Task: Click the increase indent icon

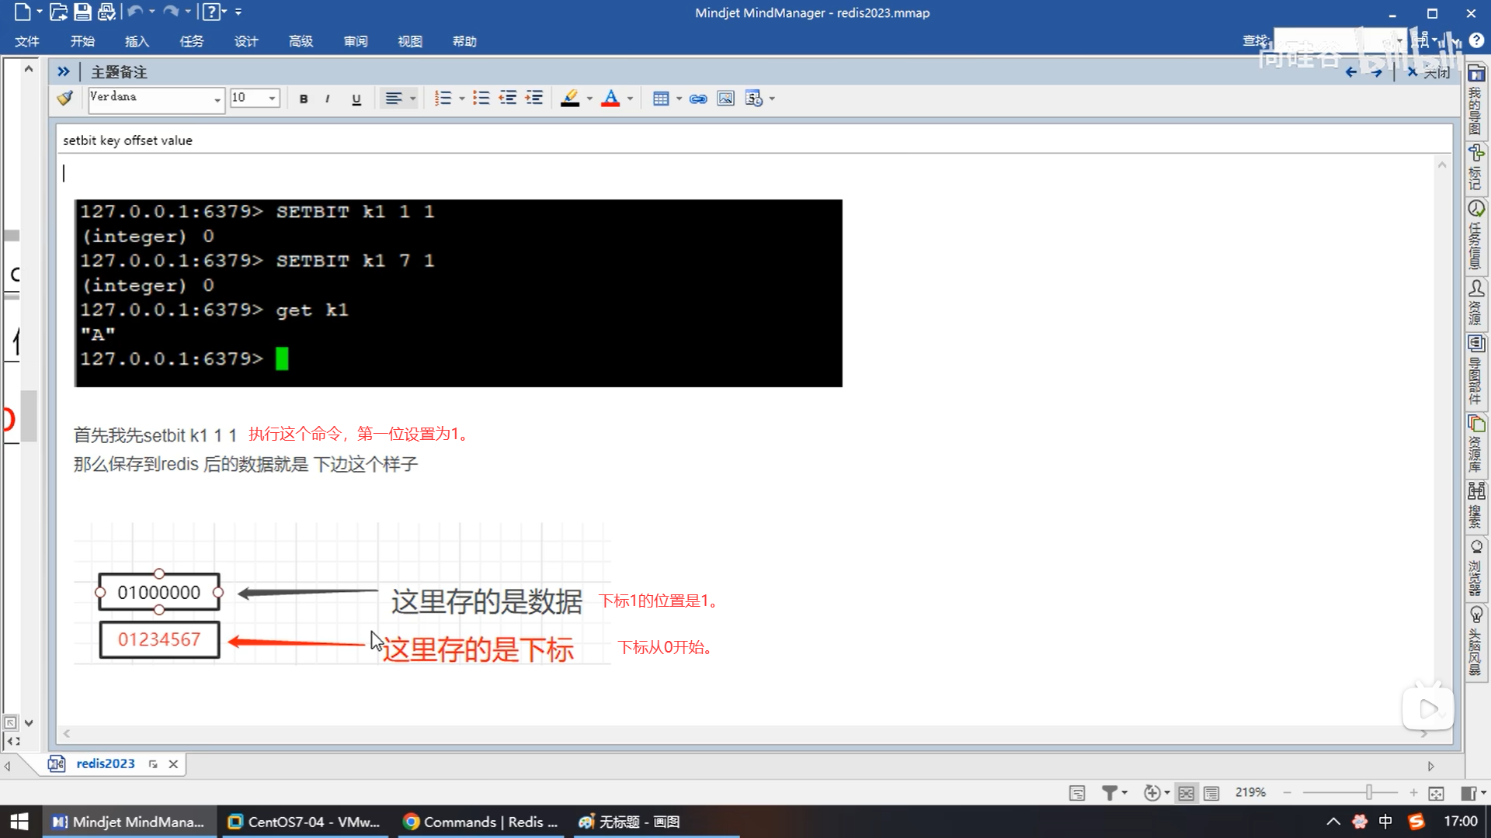Action: point(534,99)
